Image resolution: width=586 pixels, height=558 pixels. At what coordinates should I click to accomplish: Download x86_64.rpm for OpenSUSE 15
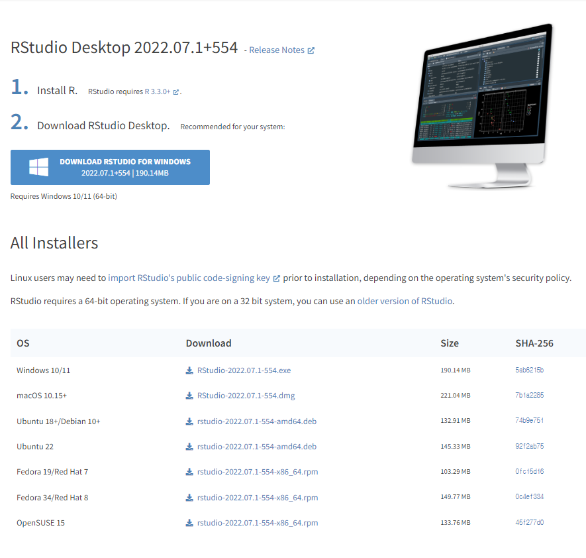258,523
